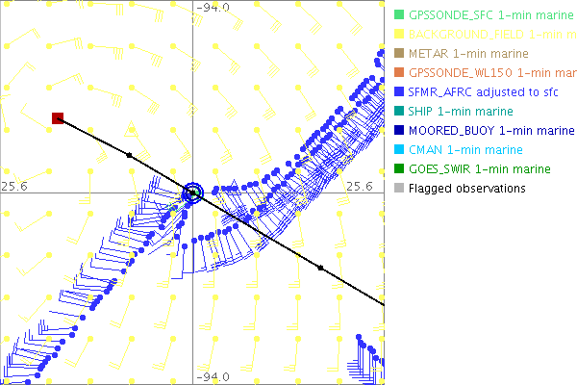The image size is (577, 385).
Task: Click the MOORED_BUOY dark blue legend swatch
Action: click(398, 131)
